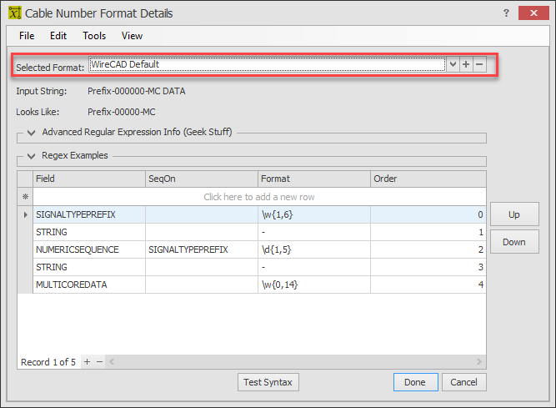The image size is (556, 408).
Task: Select the MULTICOREDATA field cell
Action: [x=89, y=285]
